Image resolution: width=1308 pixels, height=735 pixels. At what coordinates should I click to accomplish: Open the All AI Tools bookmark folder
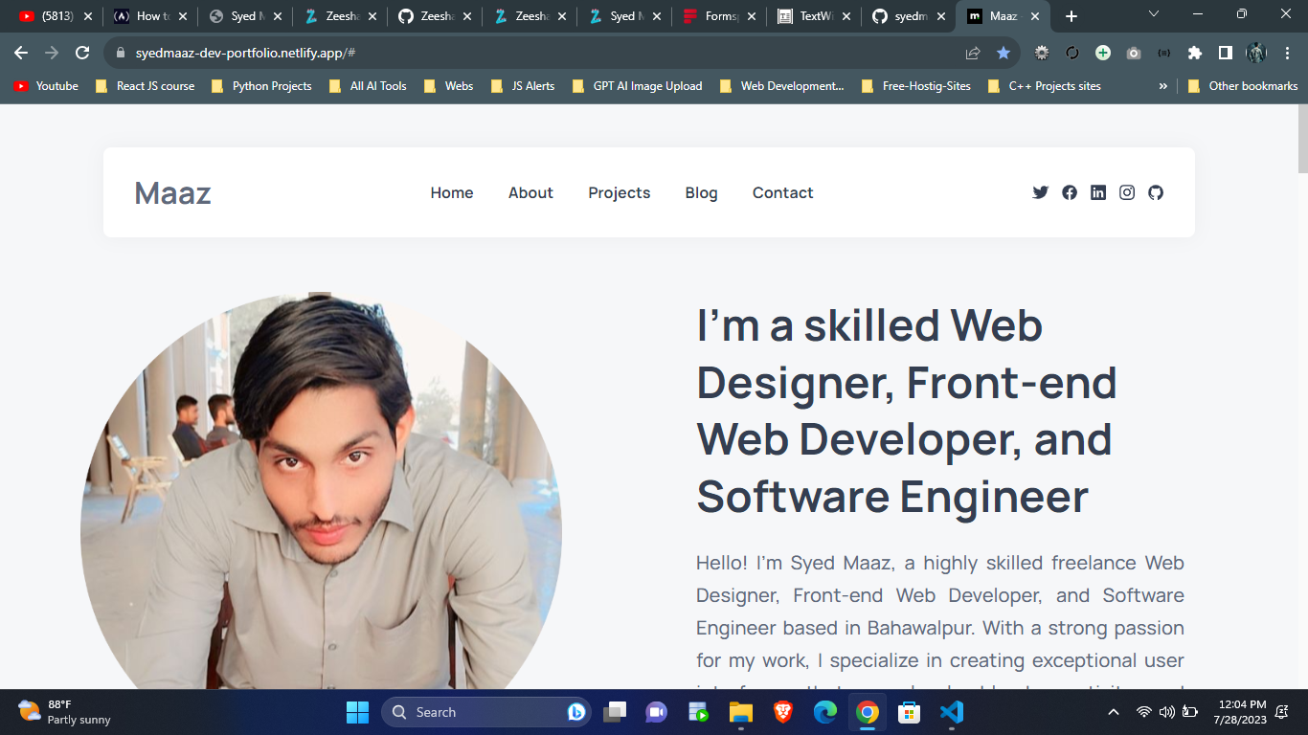click(x=368, y=86)
